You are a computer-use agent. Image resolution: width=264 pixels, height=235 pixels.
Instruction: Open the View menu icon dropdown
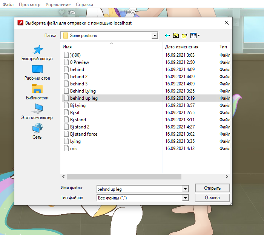(x=195, y=36)
